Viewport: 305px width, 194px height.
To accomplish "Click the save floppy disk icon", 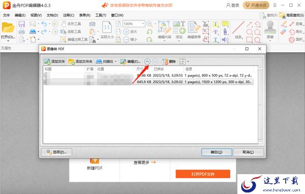I will pos(21,24).
